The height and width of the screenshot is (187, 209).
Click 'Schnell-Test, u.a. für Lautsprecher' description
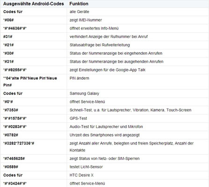[x=130, y=110]
